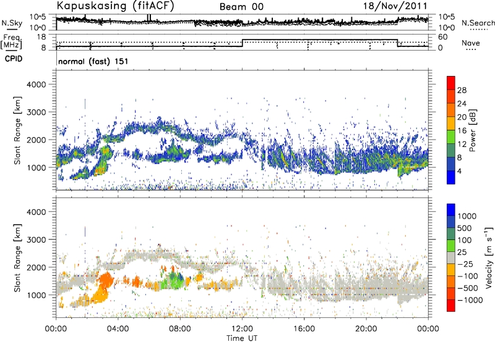The height and width of the screenshot is (342, 495).
Task: Click the red top of power colorbar
Action: (x=451, y=83)
